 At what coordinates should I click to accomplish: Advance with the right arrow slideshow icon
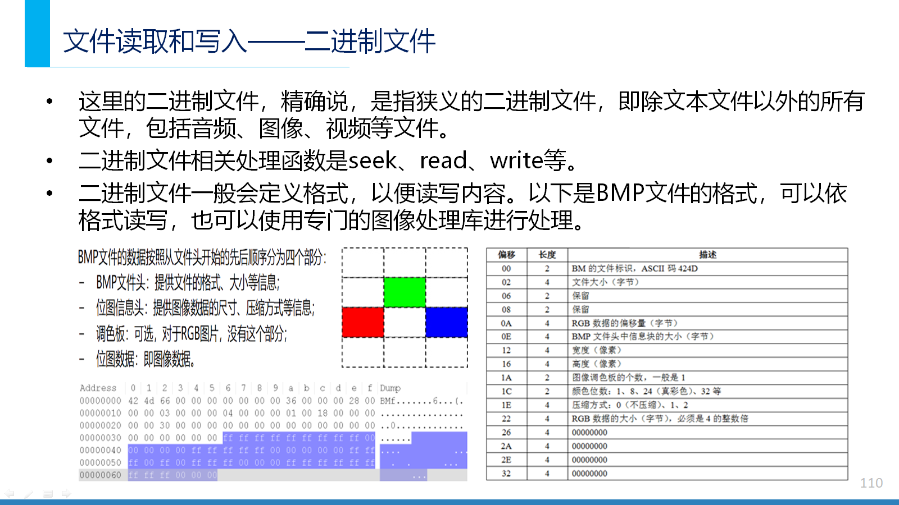coord(66,494)
